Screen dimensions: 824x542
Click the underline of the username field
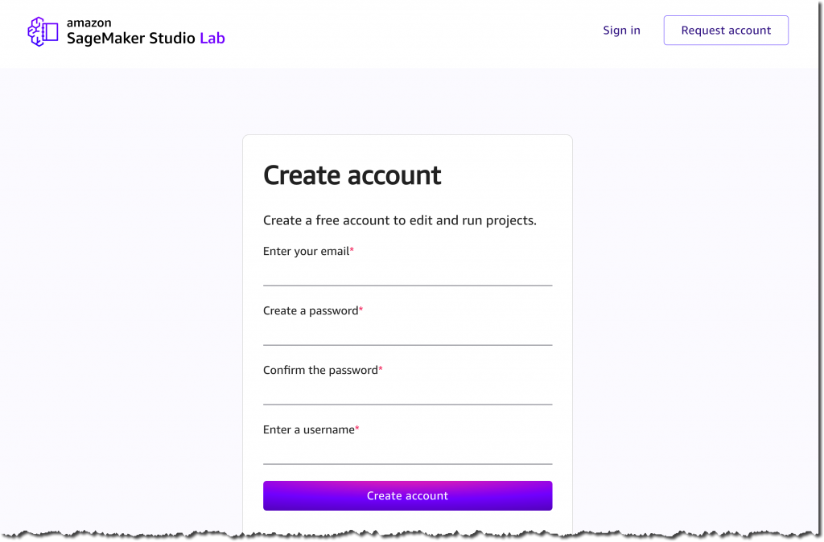[x=407, y=463]
